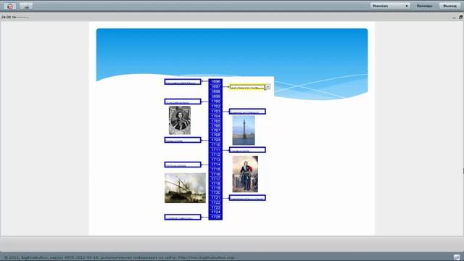The width and height of the screenshot is (464, 261).
Task: Click year 1710 on the timeline
Action: click(216, 145)
